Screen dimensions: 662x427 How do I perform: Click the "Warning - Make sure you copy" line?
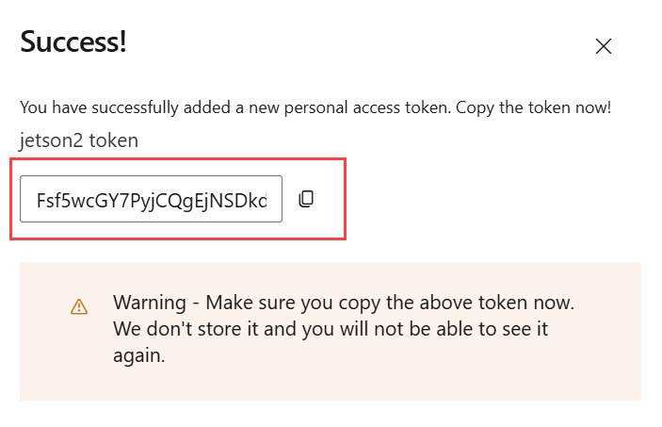(x=343, y=304)
